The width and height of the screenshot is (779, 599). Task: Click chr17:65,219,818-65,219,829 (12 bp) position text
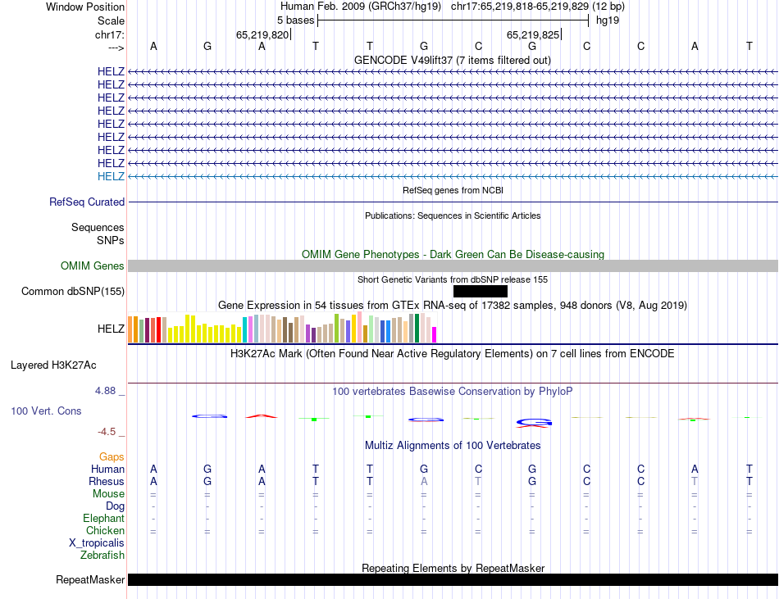(538, 7)
